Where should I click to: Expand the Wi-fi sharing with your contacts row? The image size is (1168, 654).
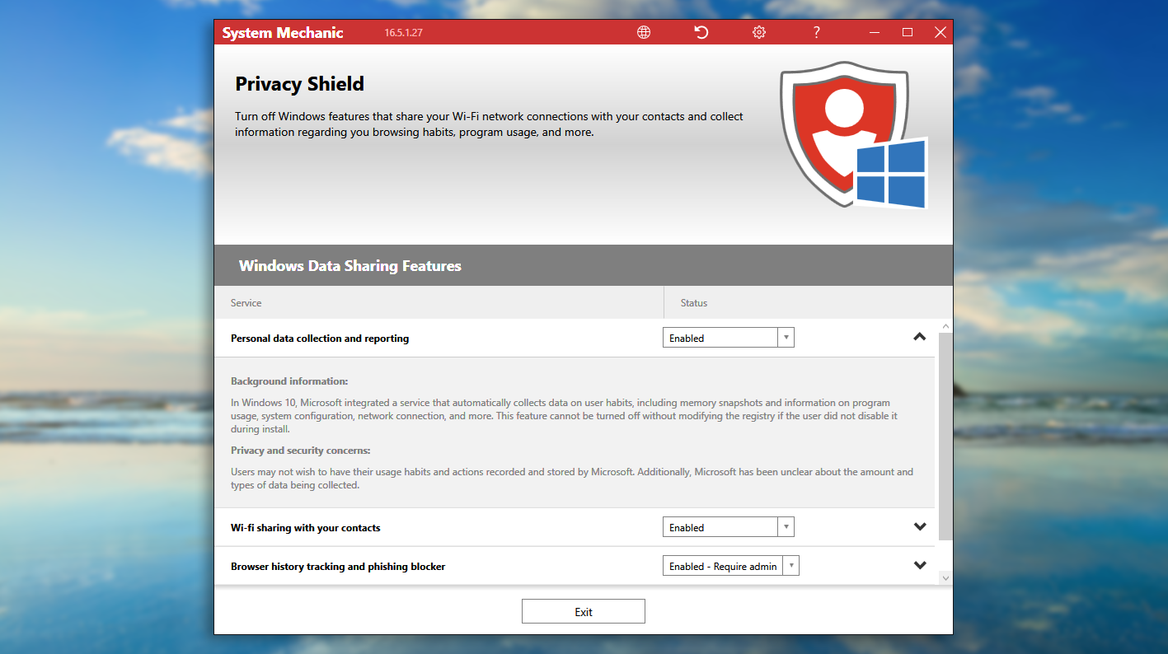click(920, 527)
